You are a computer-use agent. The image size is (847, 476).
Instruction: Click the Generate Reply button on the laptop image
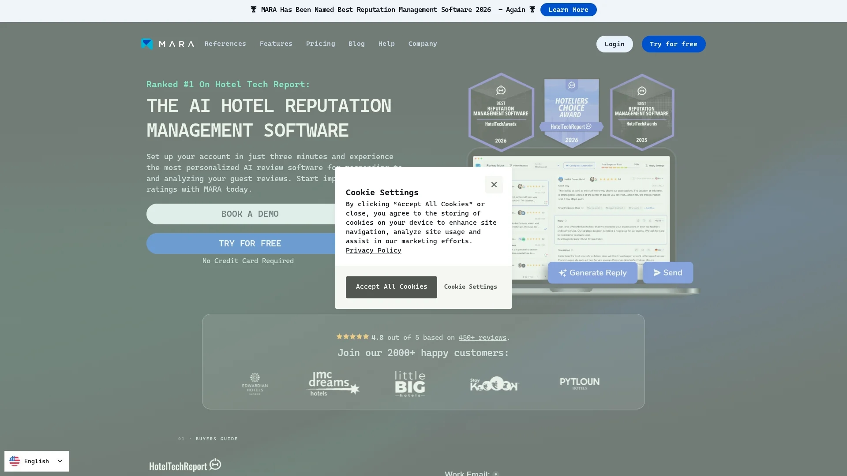pos(592,273)
